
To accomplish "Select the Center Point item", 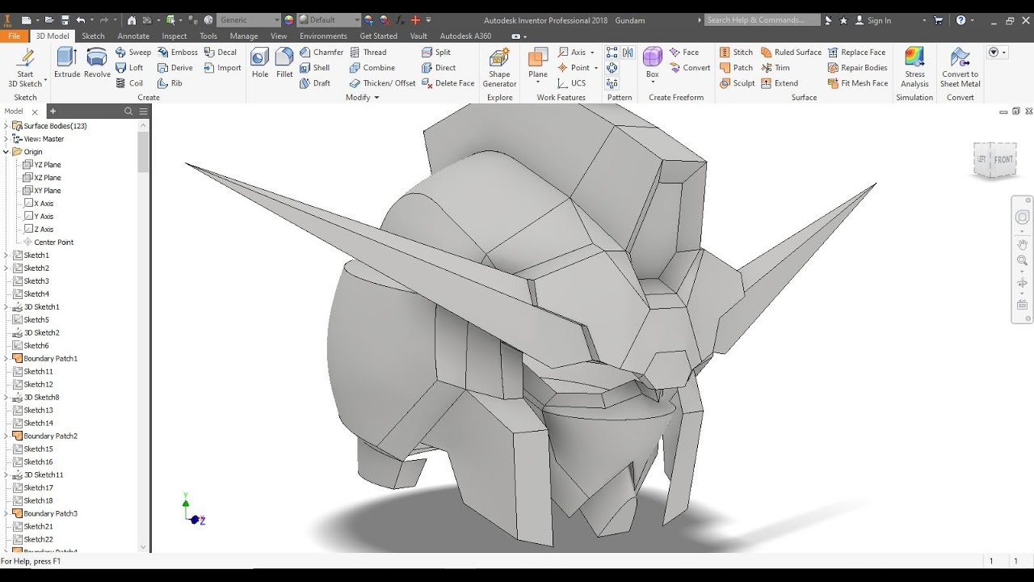I will (x=48, y=242).
